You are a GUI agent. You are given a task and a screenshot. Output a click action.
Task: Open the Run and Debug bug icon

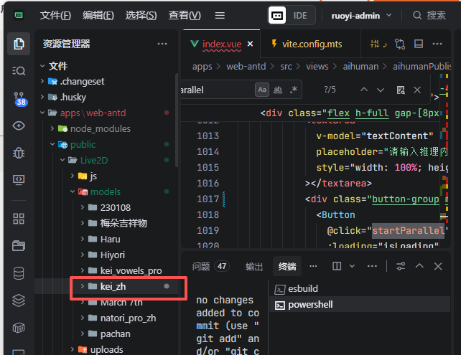pos(19,153)
